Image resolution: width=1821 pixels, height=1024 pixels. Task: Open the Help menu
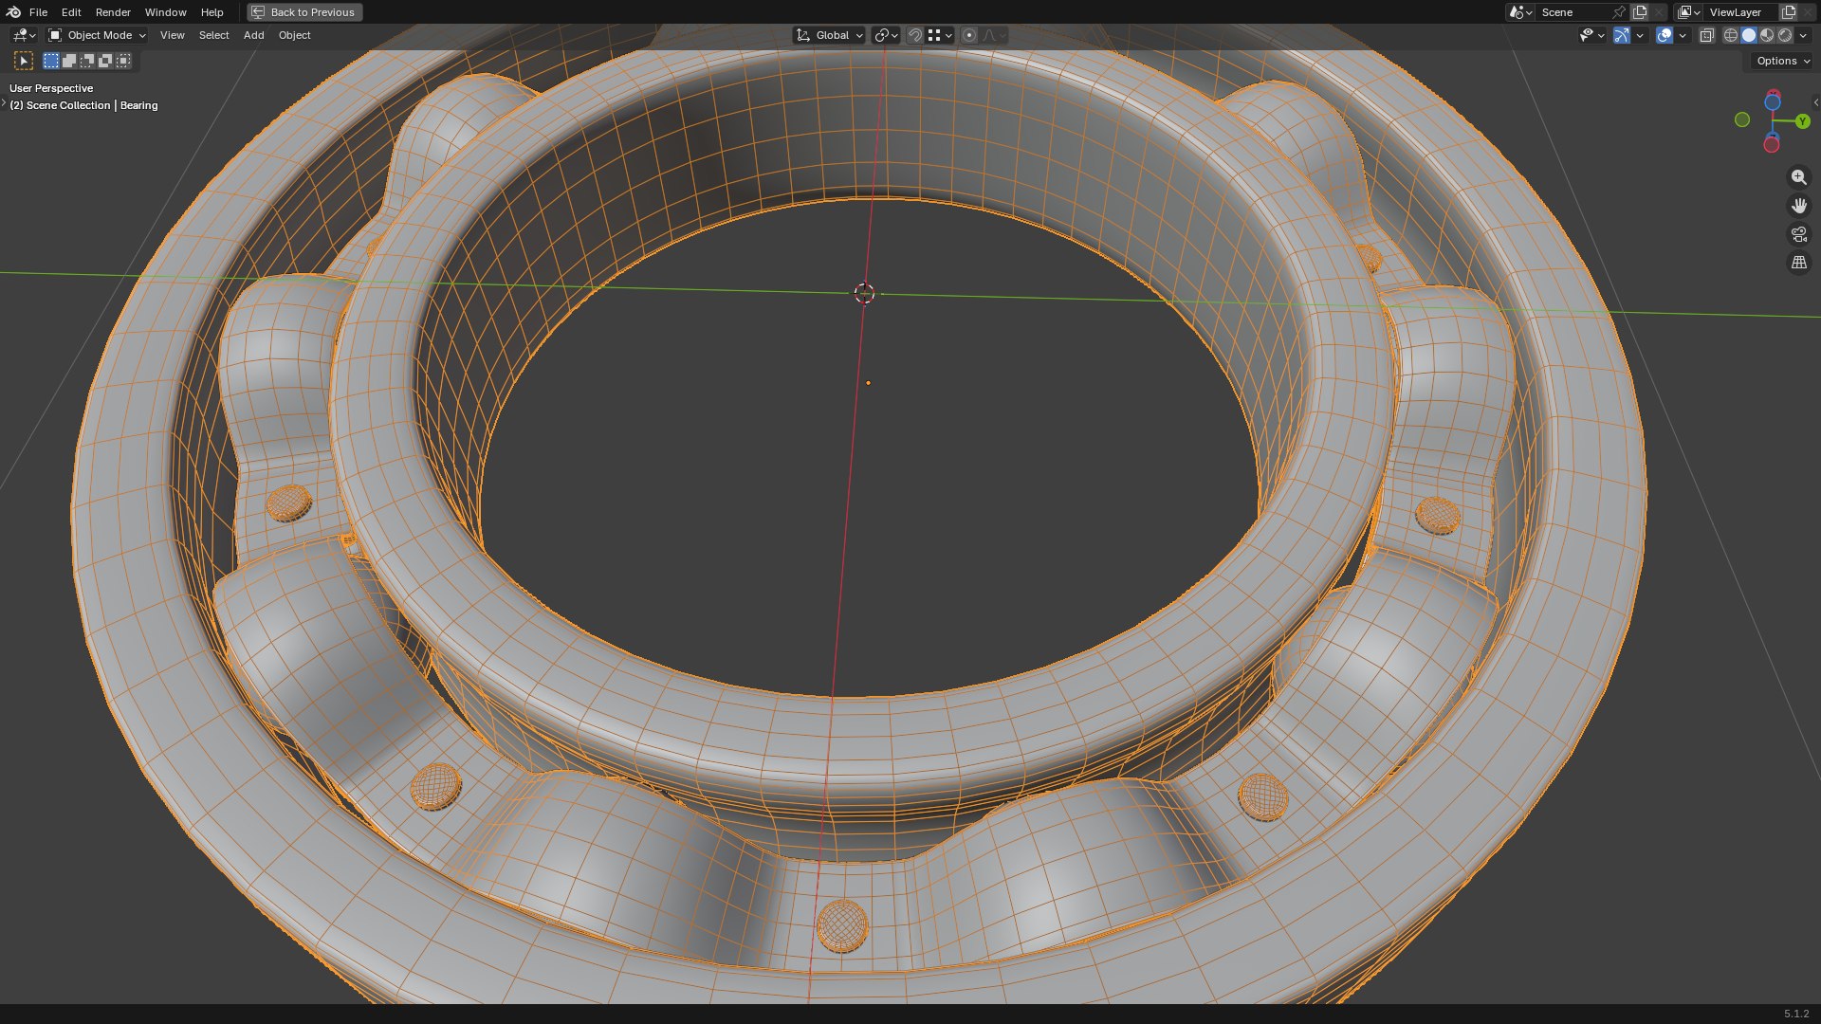[x=212, y=12]
